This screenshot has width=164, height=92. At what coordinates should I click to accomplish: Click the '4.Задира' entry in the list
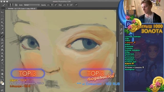[x=130, y=42]
